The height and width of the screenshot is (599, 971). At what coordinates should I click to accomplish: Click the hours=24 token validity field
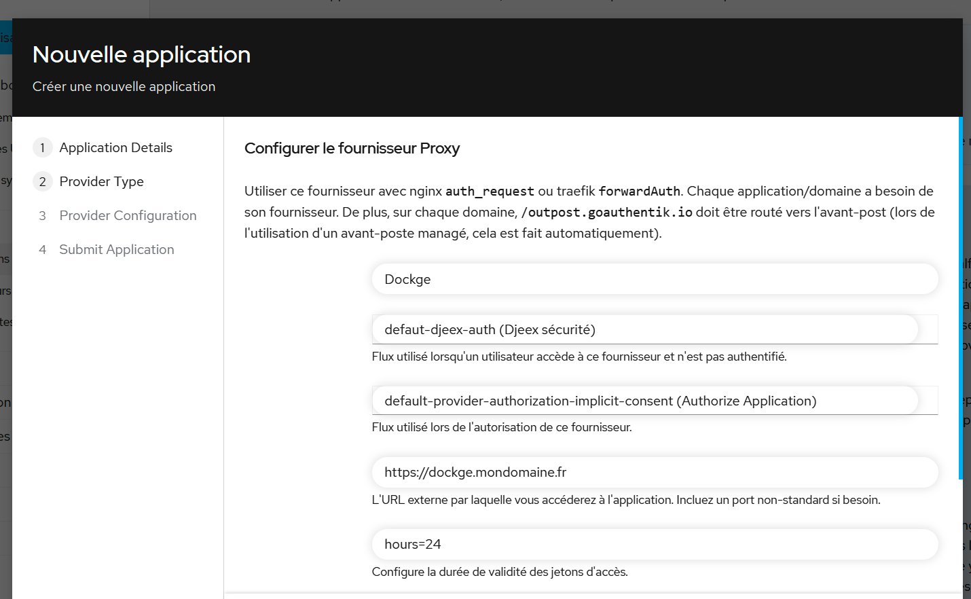[654, 544]
